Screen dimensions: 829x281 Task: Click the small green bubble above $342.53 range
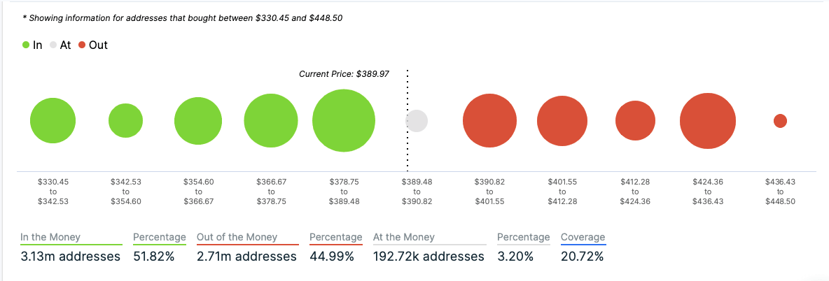tap(125, 121)
